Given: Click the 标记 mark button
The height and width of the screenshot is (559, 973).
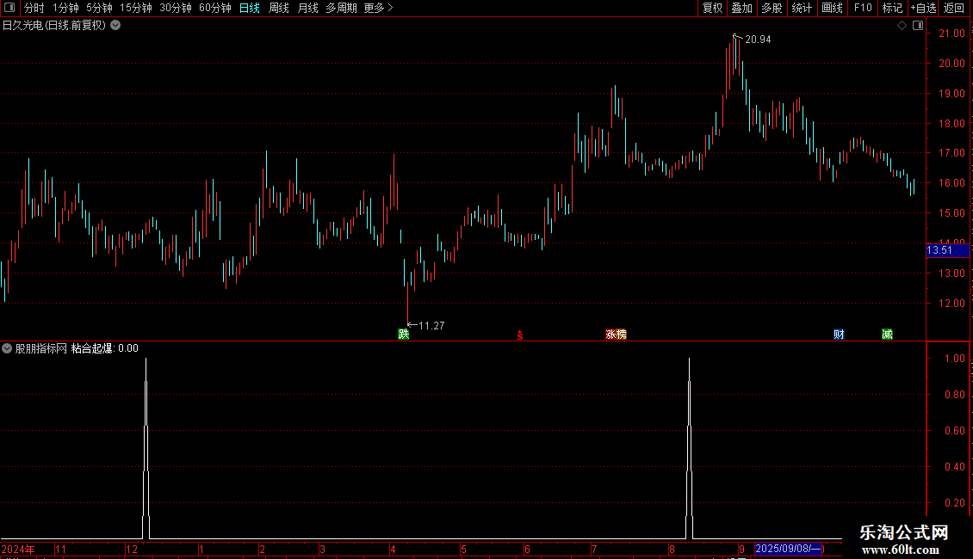Looking at the screenshot, I should (892, 8).
